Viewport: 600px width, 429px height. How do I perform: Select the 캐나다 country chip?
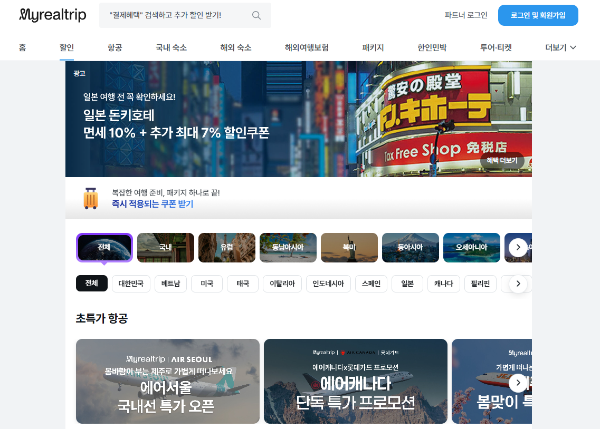click(x=443, y=284)
